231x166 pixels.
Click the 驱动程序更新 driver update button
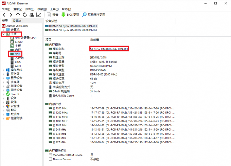94,15
